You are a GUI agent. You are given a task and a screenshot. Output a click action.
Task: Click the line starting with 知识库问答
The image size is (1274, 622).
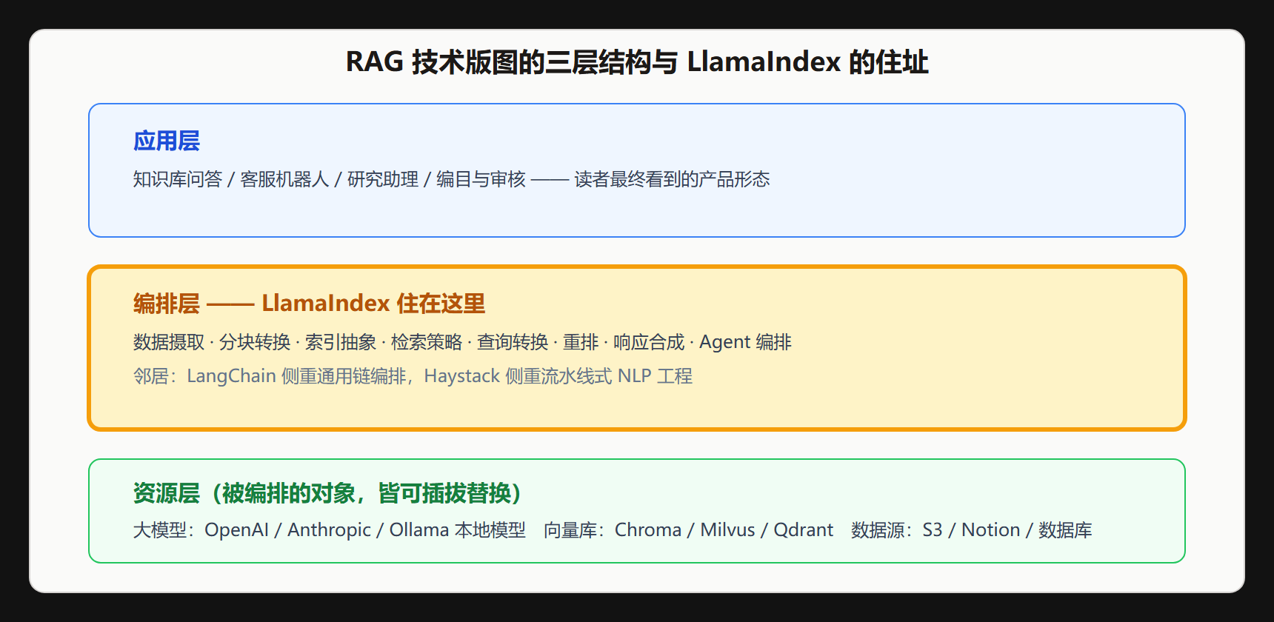[451, 179]
